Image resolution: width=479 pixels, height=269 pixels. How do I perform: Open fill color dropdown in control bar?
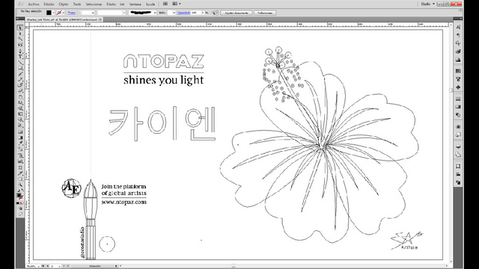click(x=53, y=13)
